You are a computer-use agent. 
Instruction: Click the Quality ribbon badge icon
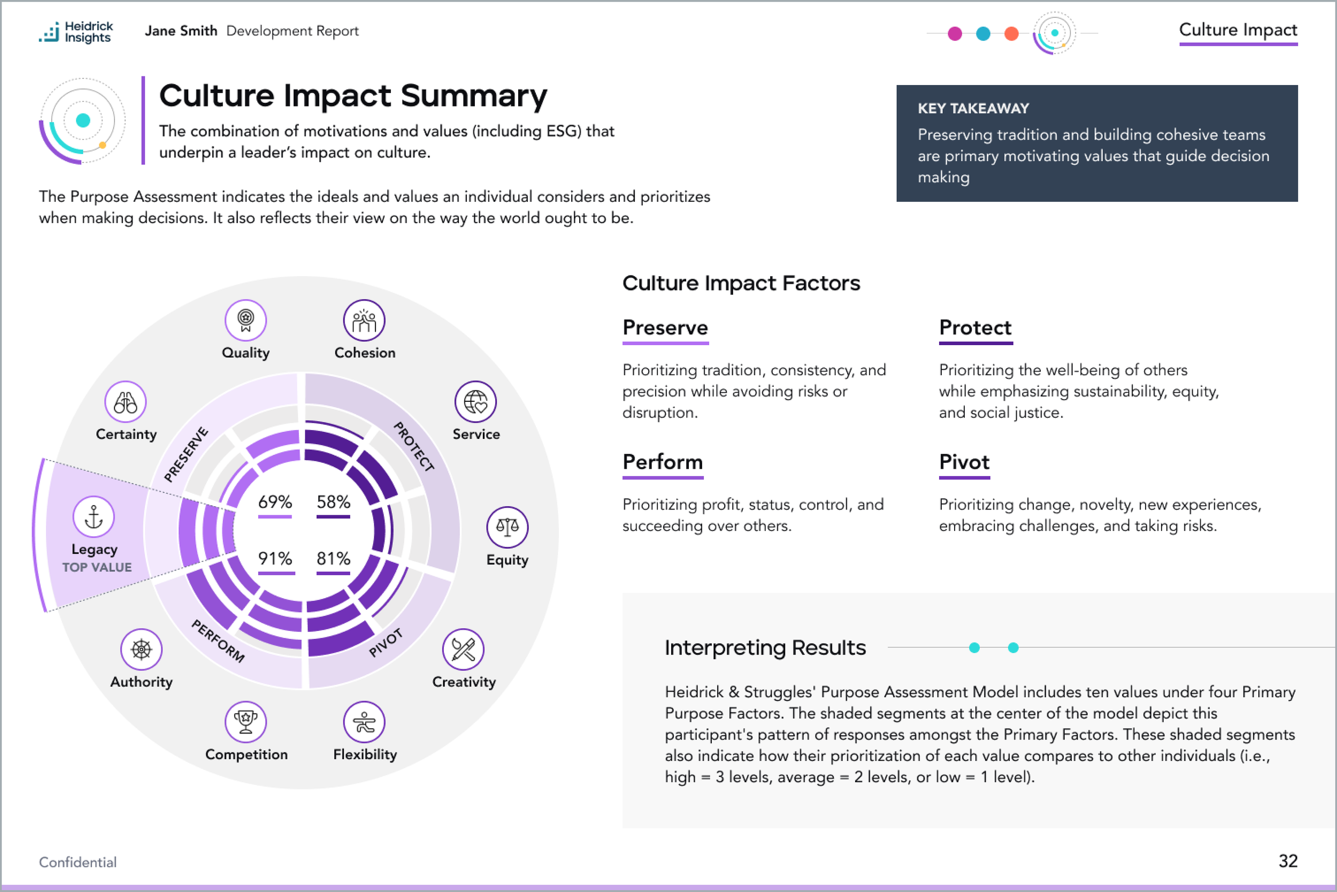click(245, 319)
